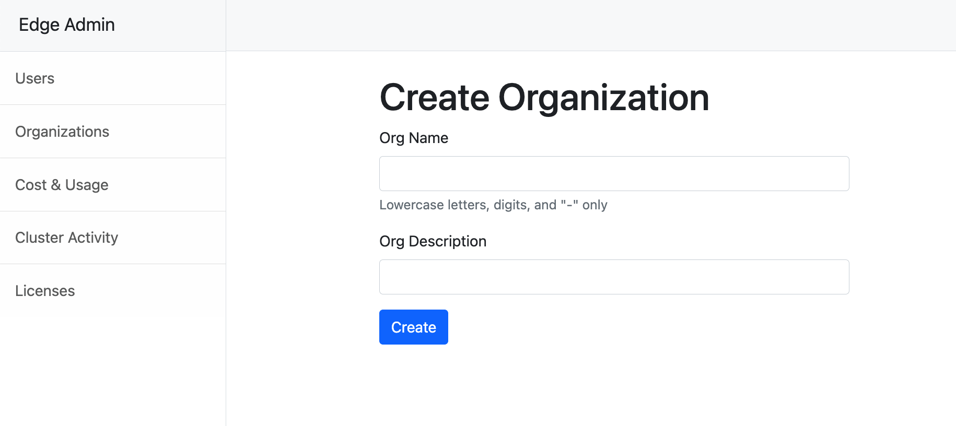The image size is (956, 426).
Task: Open the Organizations page
Action: [x=113, y=132]
